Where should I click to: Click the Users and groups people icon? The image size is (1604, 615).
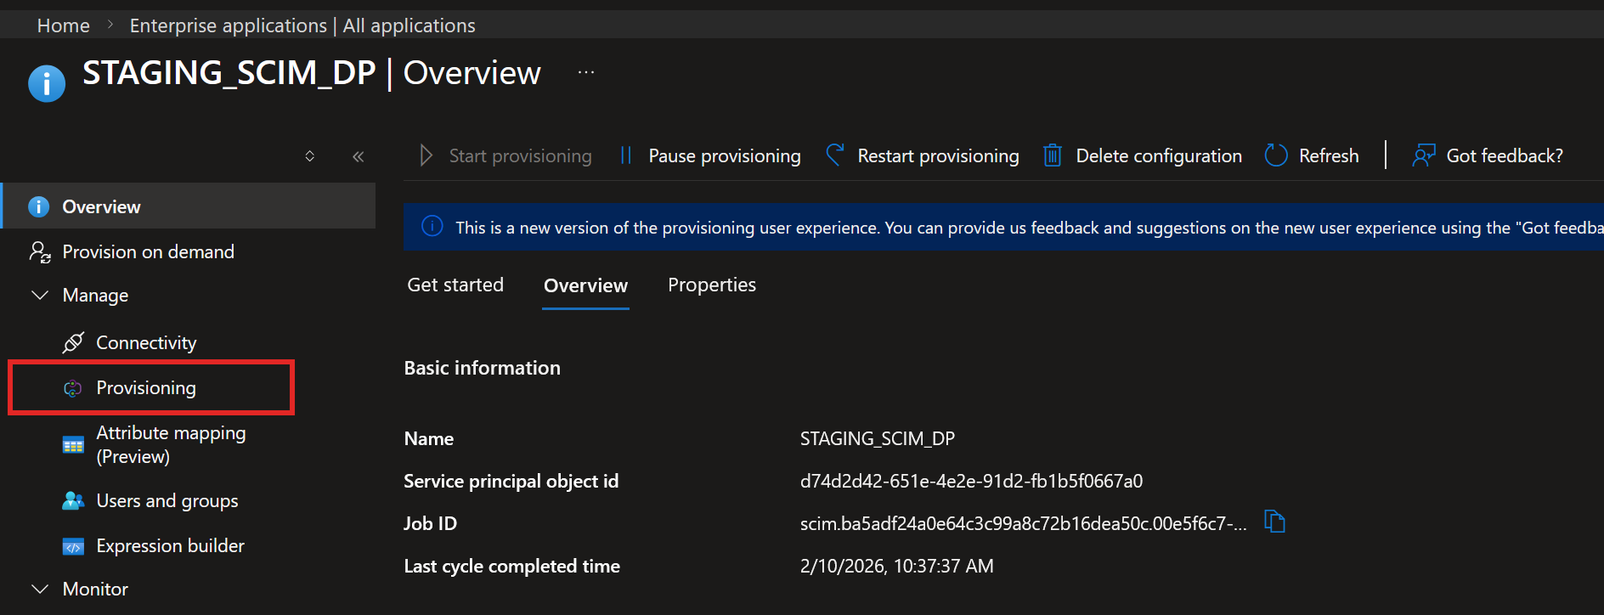pos(74,500)
